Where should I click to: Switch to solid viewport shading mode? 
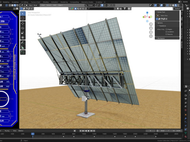tap(173, 5)
